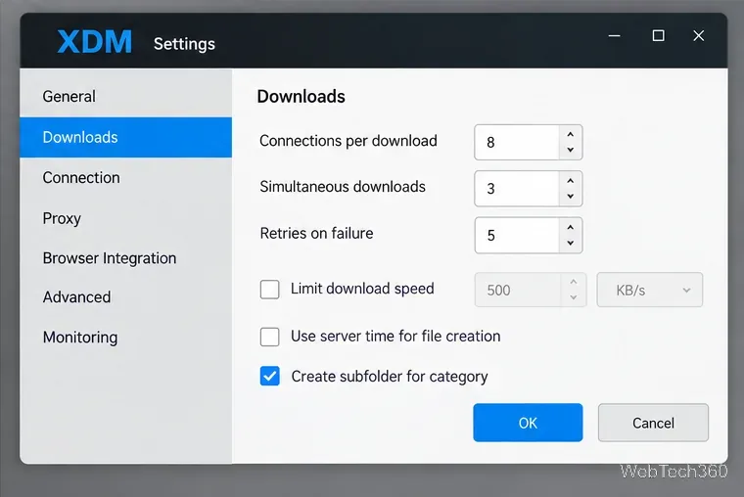The height and width of the screenshot is (497, 744).
Task: Click the Connections per download field
Action: tap(517, 142)
